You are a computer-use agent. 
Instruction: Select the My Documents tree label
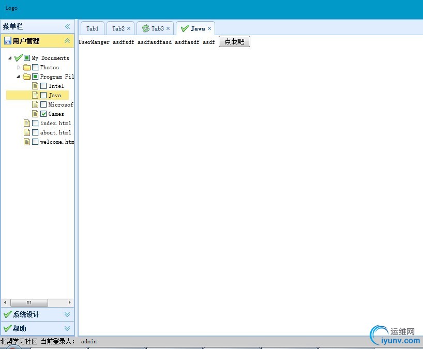tap(51, 58)
